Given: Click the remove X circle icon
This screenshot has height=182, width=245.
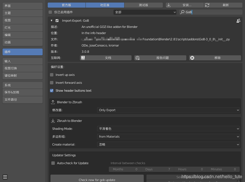Looking at the screenshot, I should click(192, 58).
